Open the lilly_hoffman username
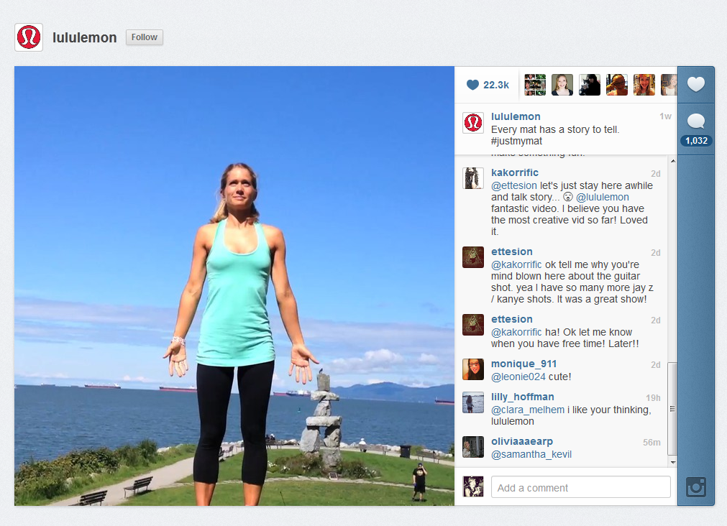Viewport: 727px width, 526px height. pyautogui.click(x=523, y=397)
